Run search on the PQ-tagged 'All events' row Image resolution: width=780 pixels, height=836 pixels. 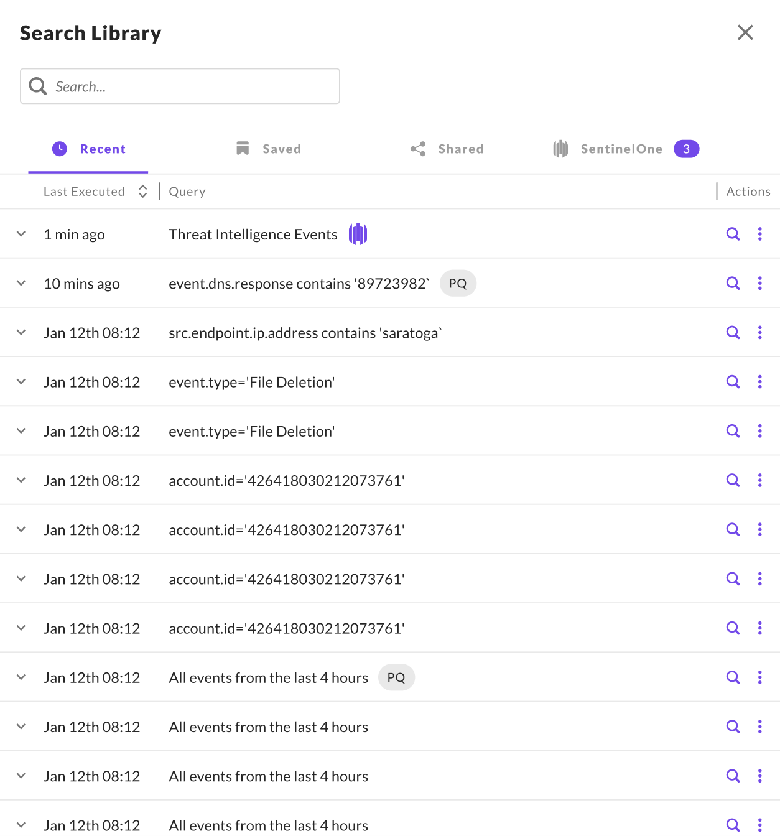click(x=733, y=677)
